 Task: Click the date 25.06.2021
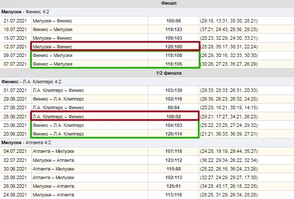click(15, 117)
